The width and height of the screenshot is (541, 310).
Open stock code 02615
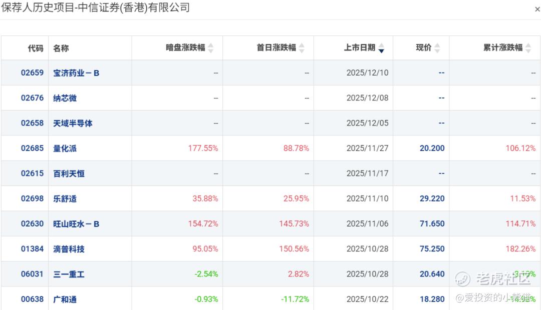tap(32, 173)
